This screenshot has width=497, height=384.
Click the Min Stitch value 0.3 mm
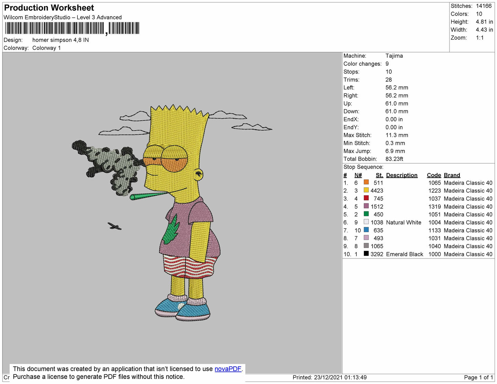395,143
